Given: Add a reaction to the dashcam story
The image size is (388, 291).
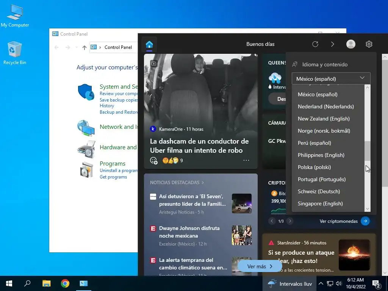Looking at the screenshot, I should pos(154,161).
